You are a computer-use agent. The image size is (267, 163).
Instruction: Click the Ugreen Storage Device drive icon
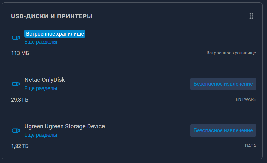pyautogui.click(x=16, y=130)
